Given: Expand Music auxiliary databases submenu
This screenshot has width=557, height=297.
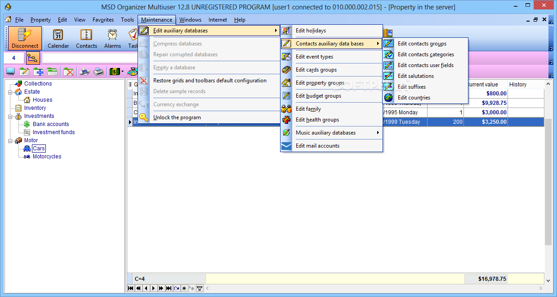Looking at the screenshot, I should pos(331,133).
